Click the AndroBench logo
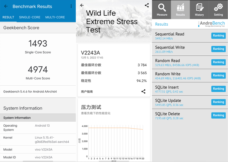 (211, 24)
